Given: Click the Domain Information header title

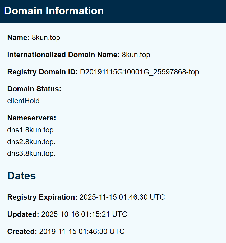Looking at the screenshot, I should (x=54, y=11).
